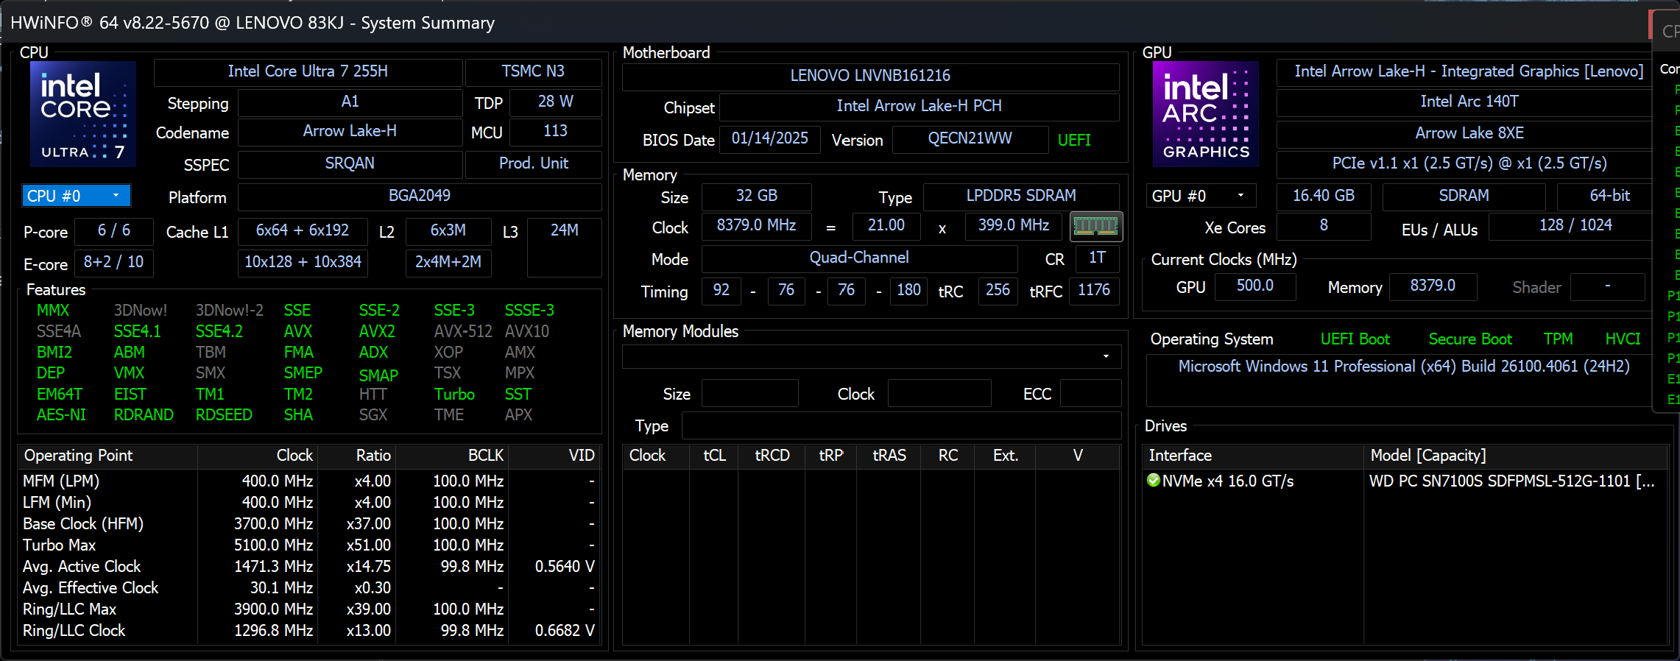
Task: Click the LENOVO LNVNB161216 motherboard name
Action: tap(870, 76)
